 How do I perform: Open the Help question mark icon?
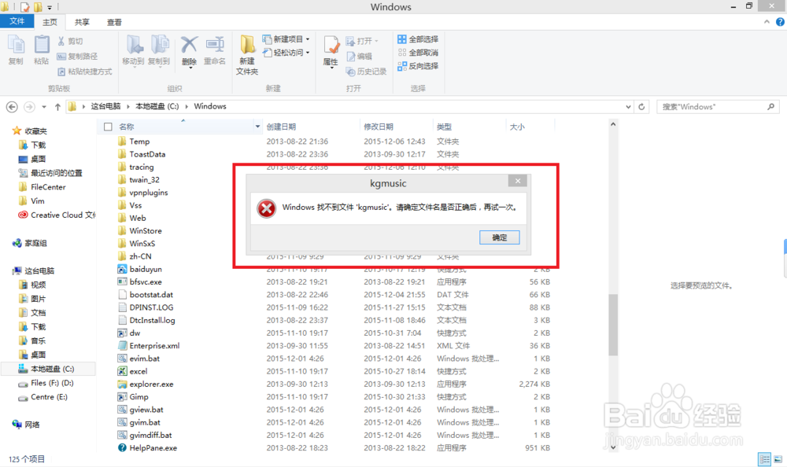click(x=780, y=22)
